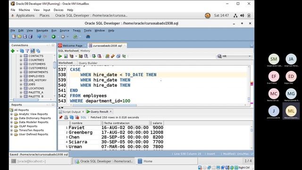
Task: Click the binoculars Find DB Object icon
Action: point(88,36)
